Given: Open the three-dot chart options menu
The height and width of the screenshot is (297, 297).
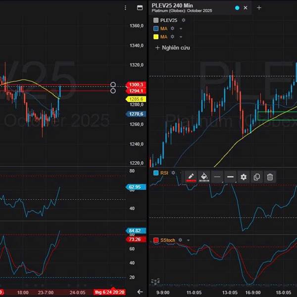Looking at the screenshot, I should pyautogui.click(x=125, y=8).
